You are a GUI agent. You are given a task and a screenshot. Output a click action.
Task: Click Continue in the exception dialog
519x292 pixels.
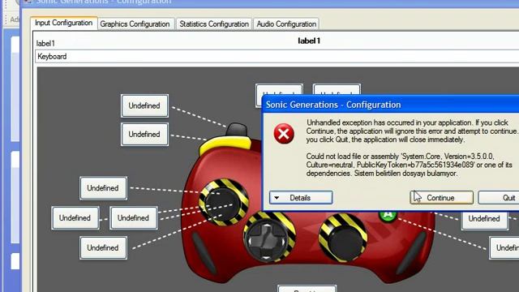point(441,198)
